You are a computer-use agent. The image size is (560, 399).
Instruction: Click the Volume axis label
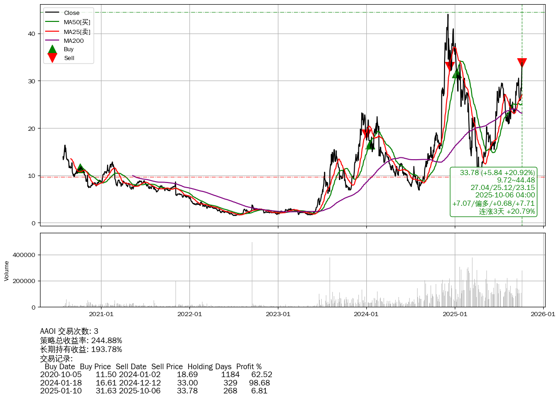(7, 271)
